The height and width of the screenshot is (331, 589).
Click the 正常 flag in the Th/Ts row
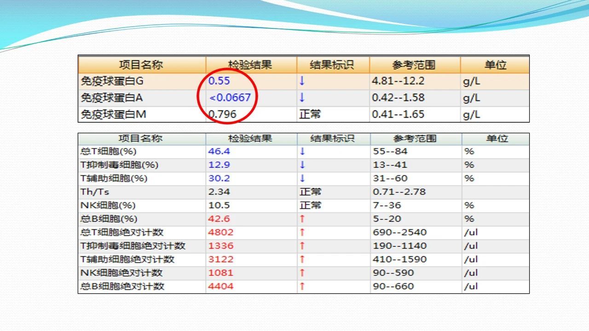pyautogui.click(x=311, y=192)
